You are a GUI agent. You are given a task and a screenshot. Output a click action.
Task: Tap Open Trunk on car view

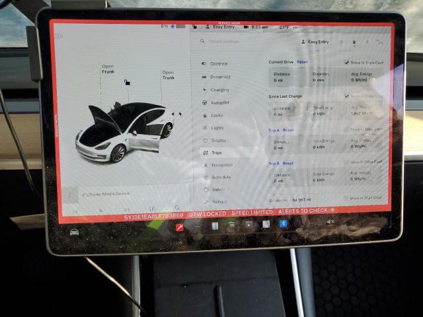[x=169, y=75]
